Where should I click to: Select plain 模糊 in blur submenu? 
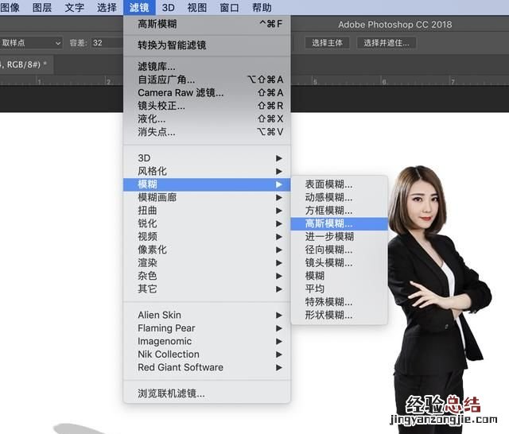point(340,276)
